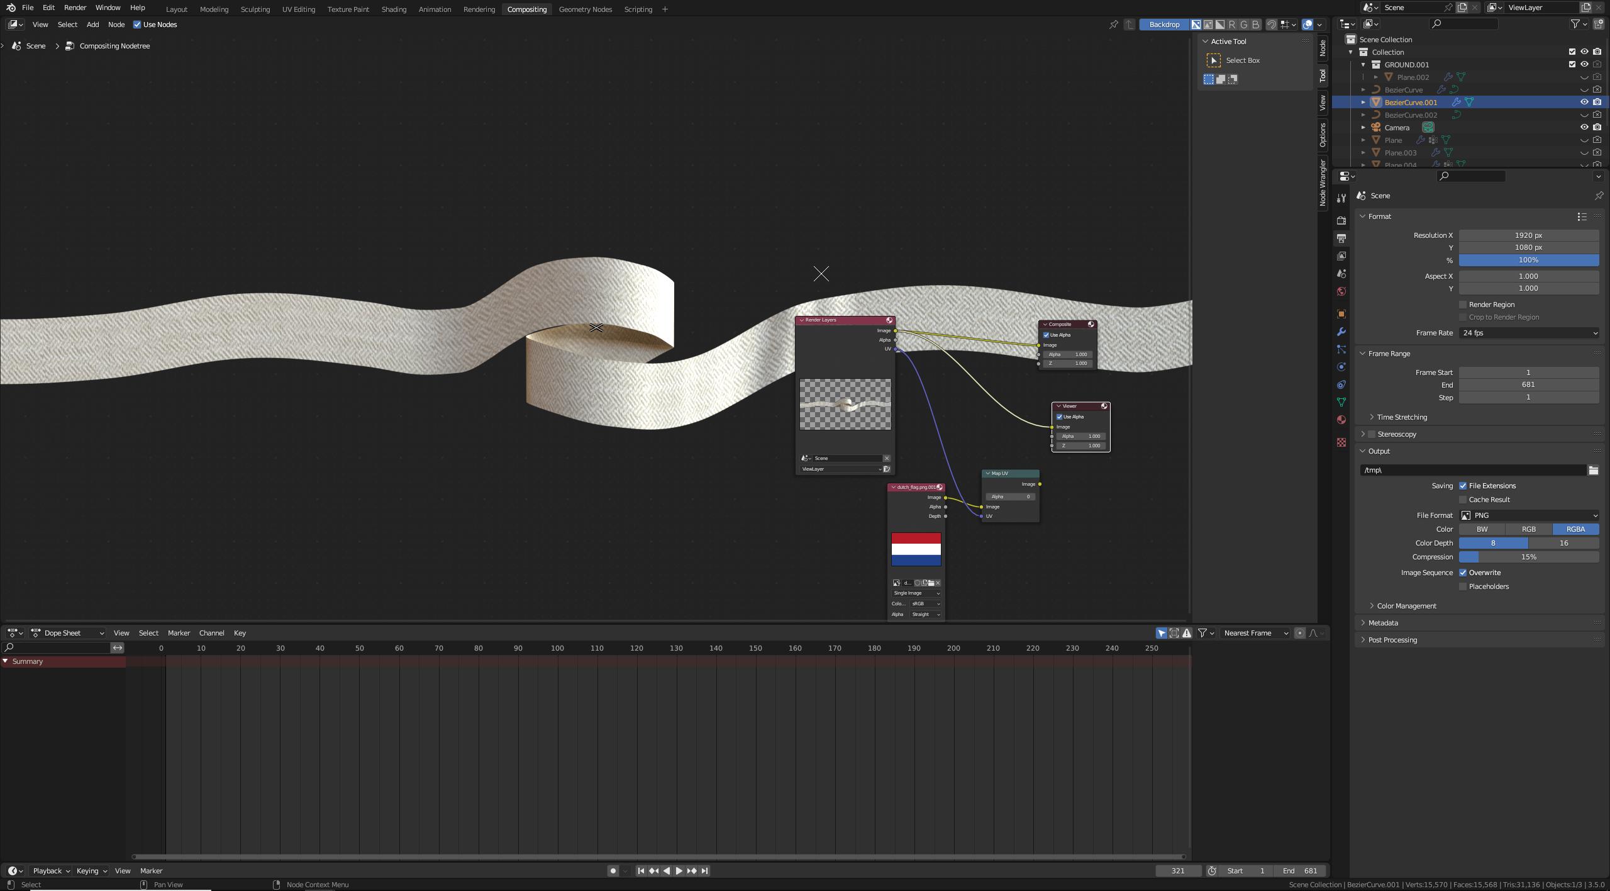Open the Node menu in the header

116,25
